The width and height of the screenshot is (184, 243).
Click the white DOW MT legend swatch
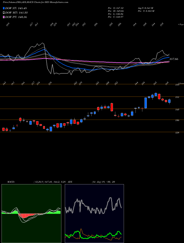(4, 13)
